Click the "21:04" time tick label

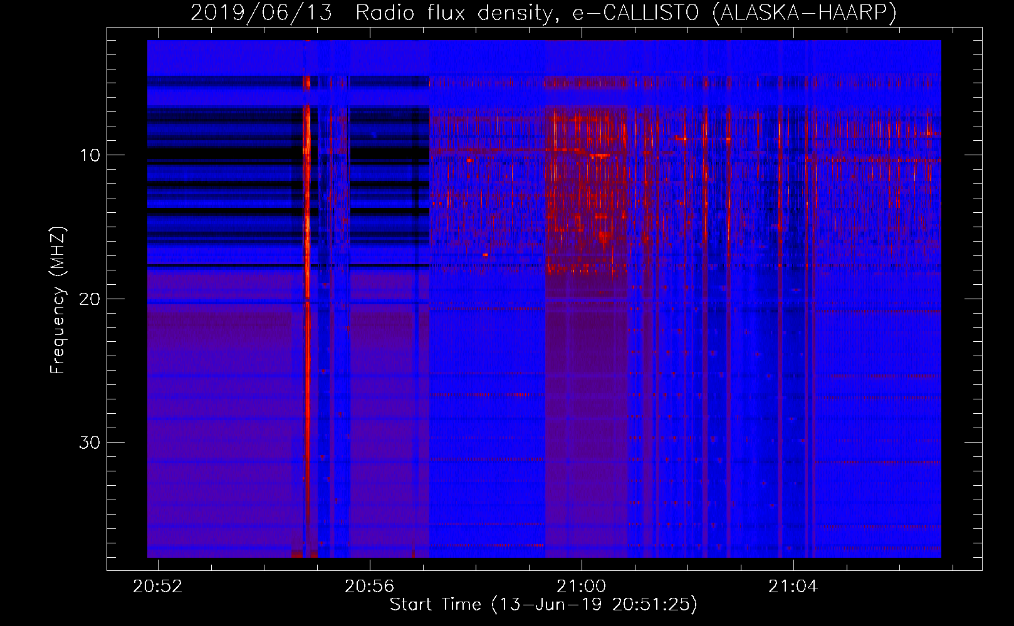[x=793, y=586]
